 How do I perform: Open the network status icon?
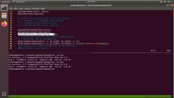pos(161,2)
